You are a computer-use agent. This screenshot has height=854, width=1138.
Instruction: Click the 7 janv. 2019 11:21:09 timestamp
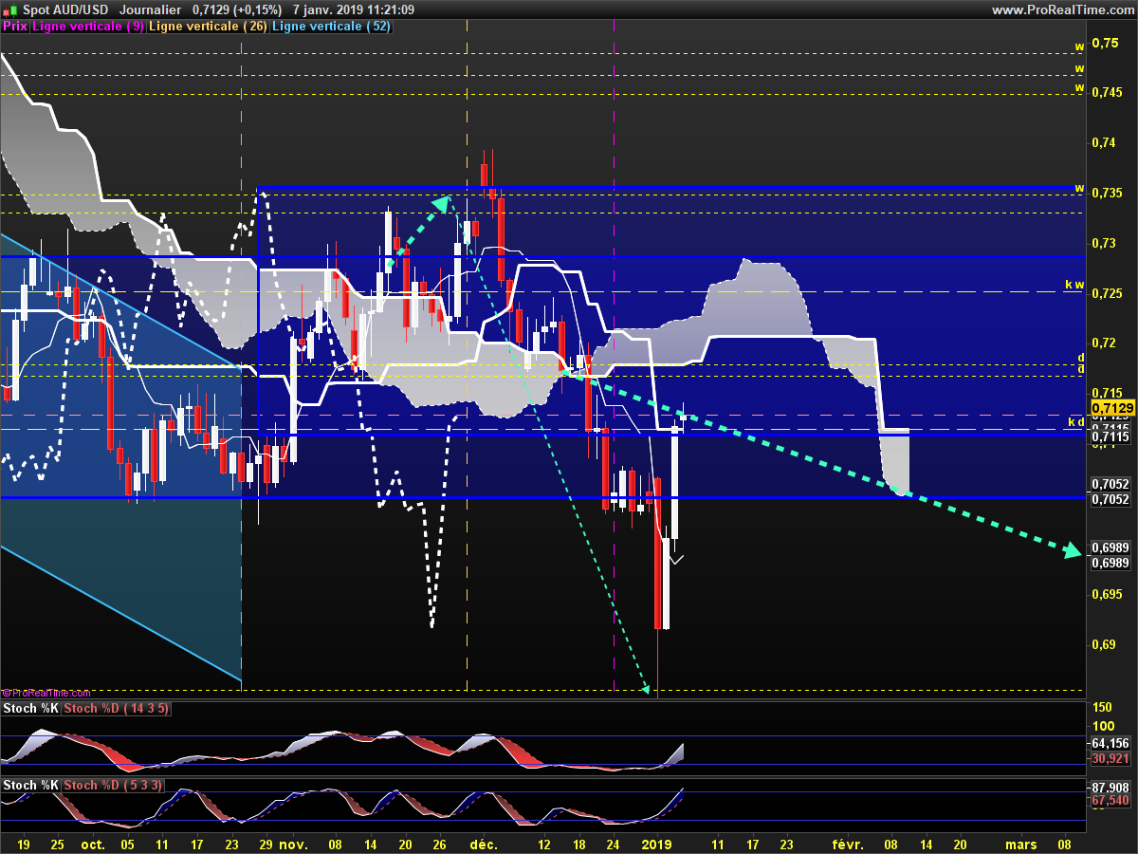point(353,9)
